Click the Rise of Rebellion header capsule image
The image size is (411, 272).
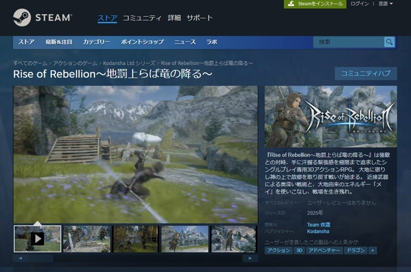pyautogui.click(x=331, y=117)
